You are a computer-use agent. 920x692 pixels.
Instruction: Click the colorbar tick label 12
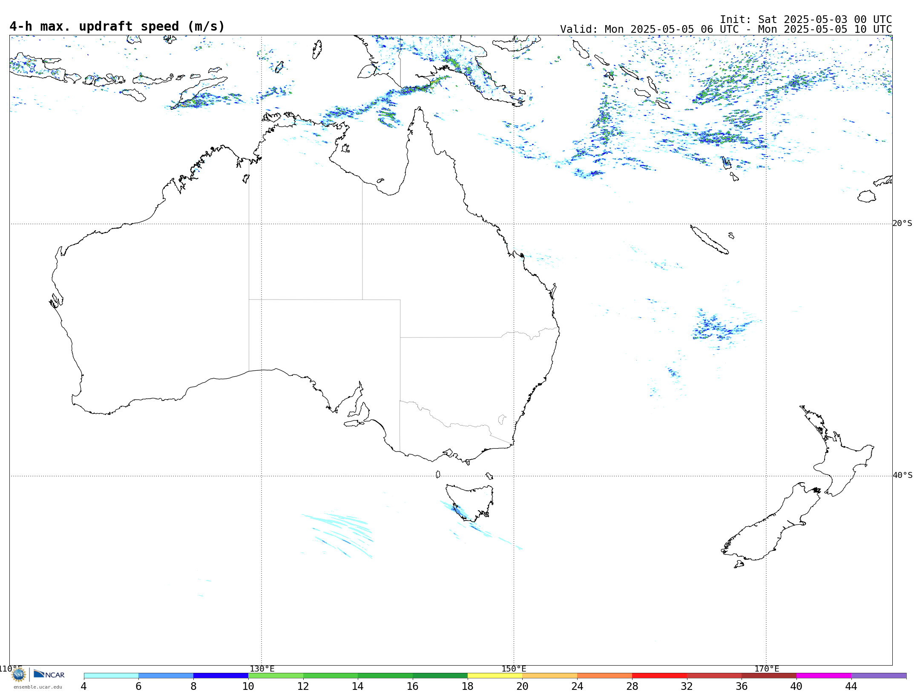click(x=303, y=686)
